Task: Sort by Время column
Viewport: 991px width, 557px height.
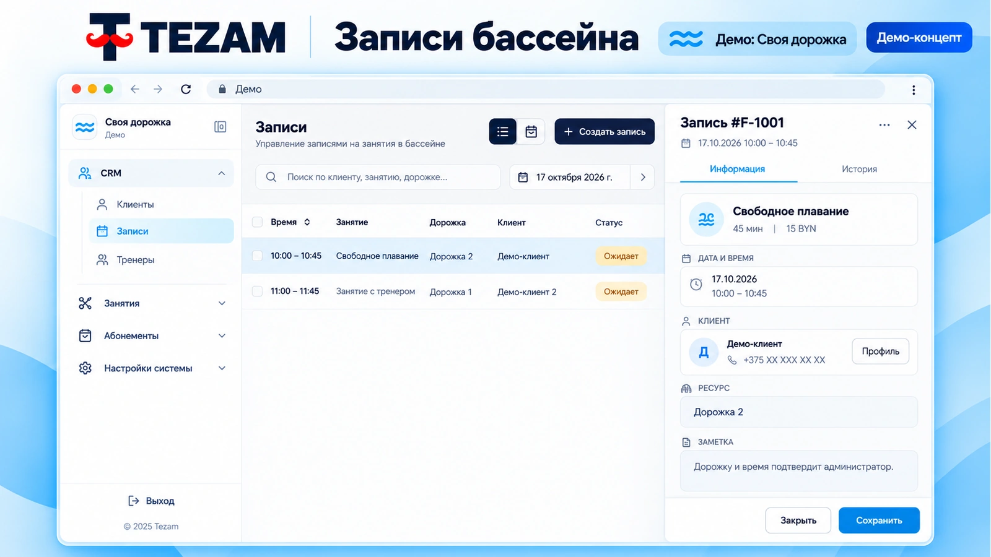Action: point(290,222)
